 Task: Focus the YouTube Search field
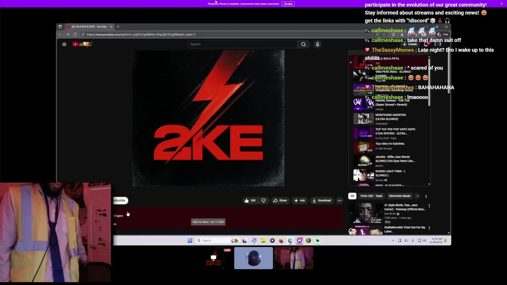click(242, 44)
